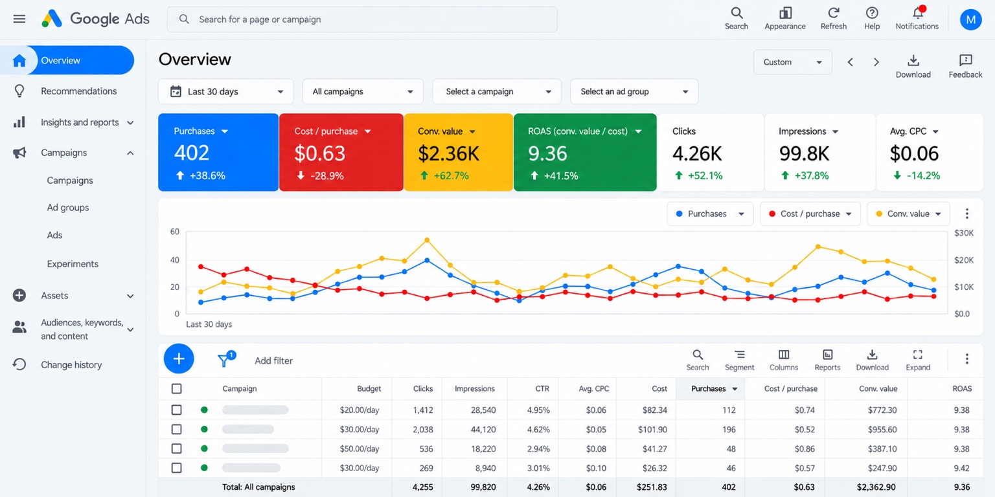Download the overview report at top
Screen dimensions: 995x497
click(x=913, y=66)
